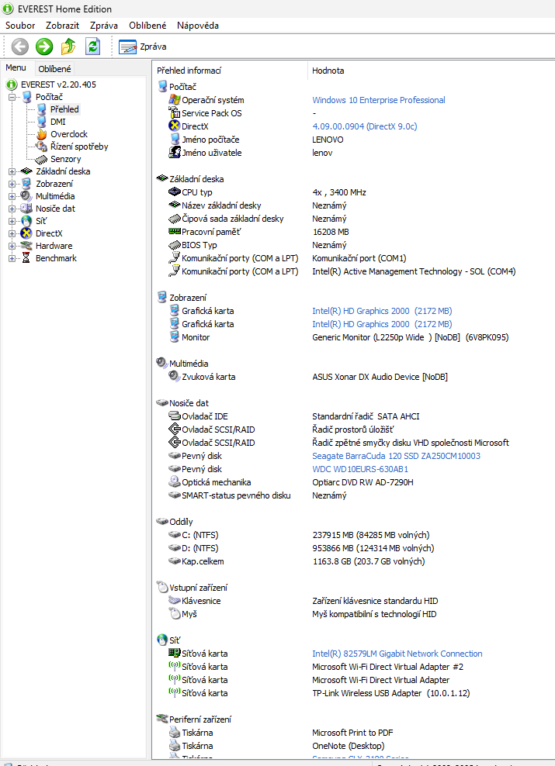Click the up-level folder arrow icon

pos(68,47)
